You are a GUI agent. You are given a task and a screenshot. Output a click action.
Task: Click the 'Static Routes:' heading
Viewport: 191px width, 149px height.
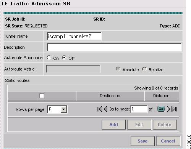[18, 80]
